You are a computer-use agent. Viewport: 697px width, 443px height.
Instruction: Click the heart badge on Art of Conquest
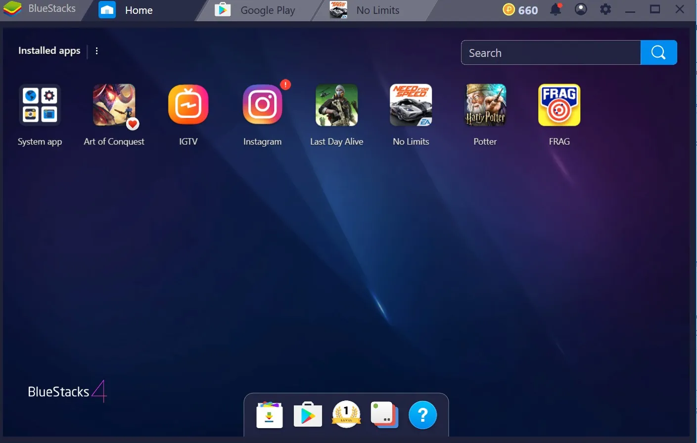(133, 124)
